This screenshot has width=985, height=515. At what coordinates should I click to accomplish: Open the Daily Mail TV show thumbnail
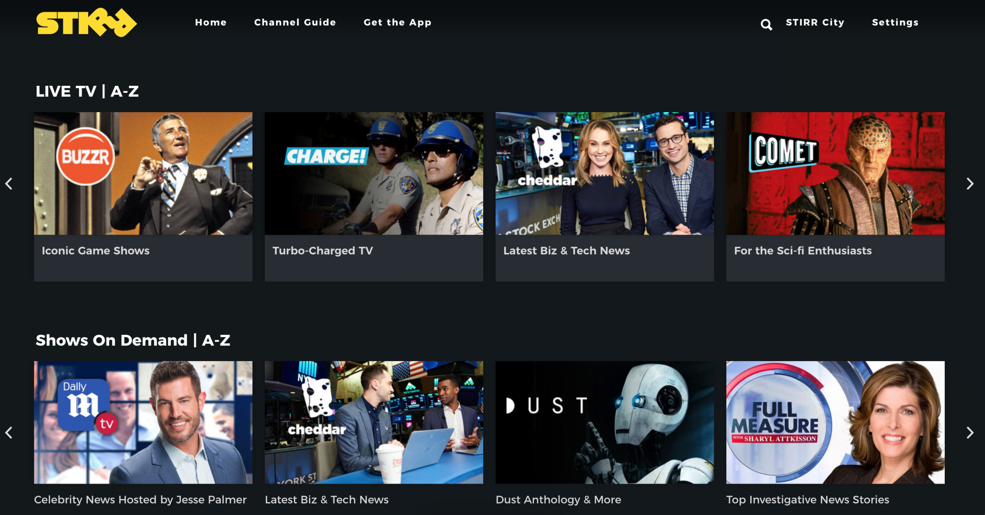(143, 423)
